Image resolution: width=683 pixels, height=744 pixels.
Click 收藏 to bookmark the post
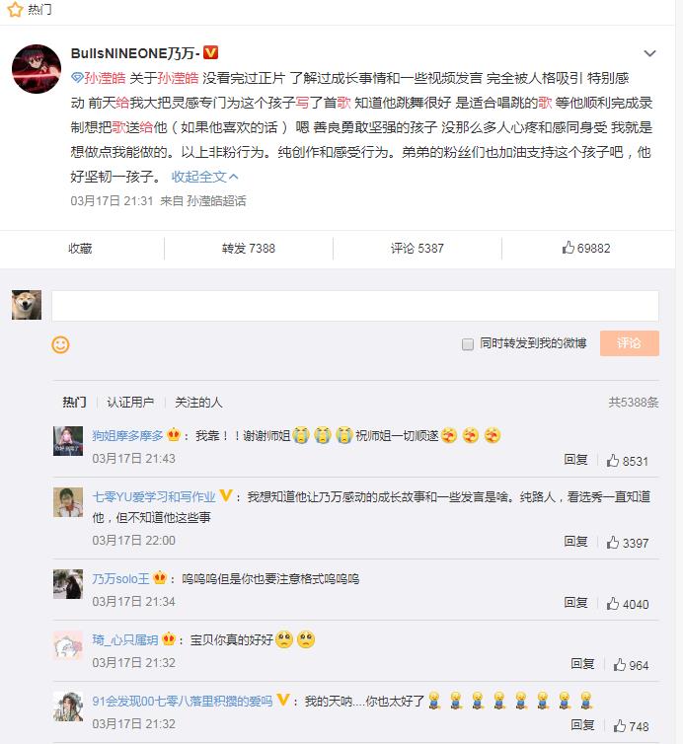coord(80,248)
